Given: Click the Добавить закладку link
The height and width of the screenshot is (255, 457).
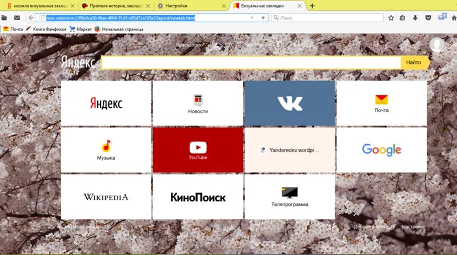Looking at the screenshot, I should click(x=375, y=227).
